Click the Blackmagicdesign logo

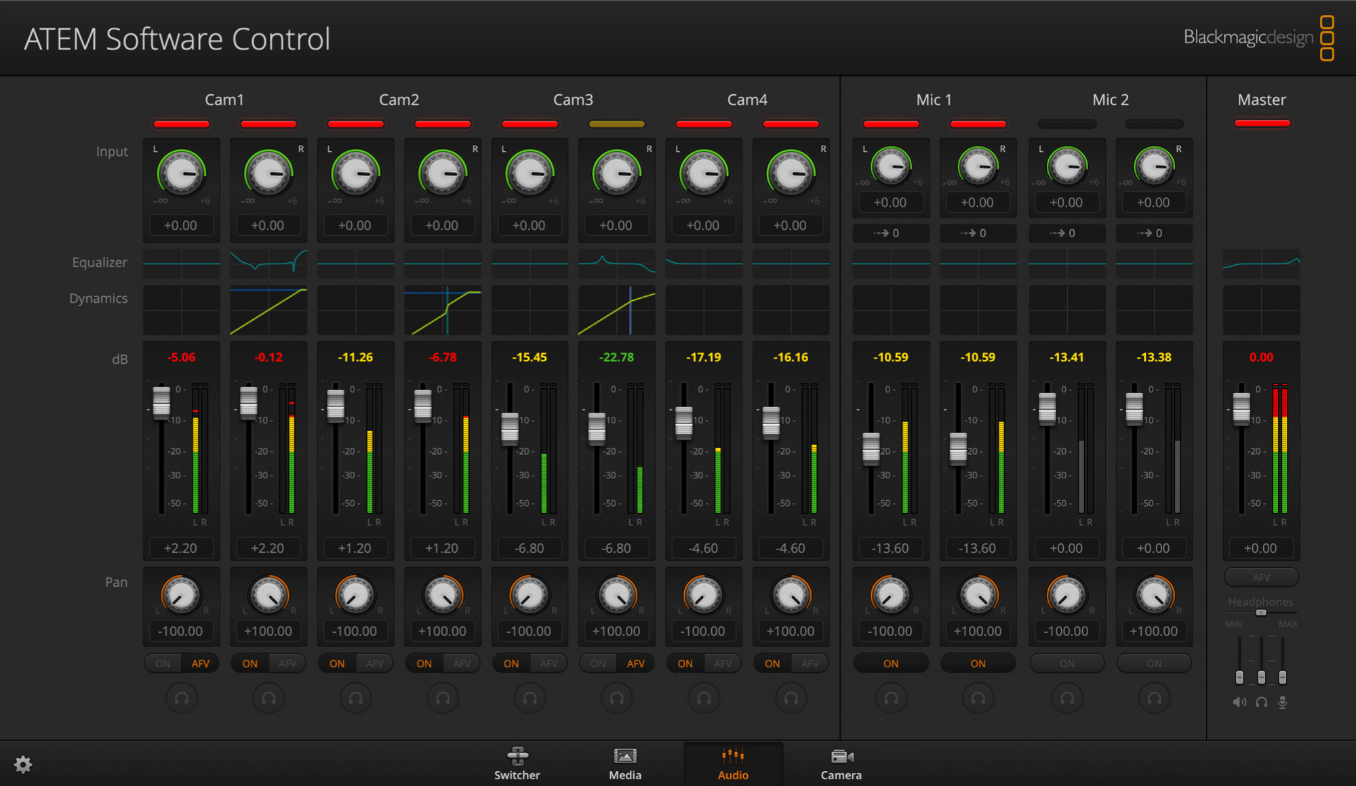1249,38
